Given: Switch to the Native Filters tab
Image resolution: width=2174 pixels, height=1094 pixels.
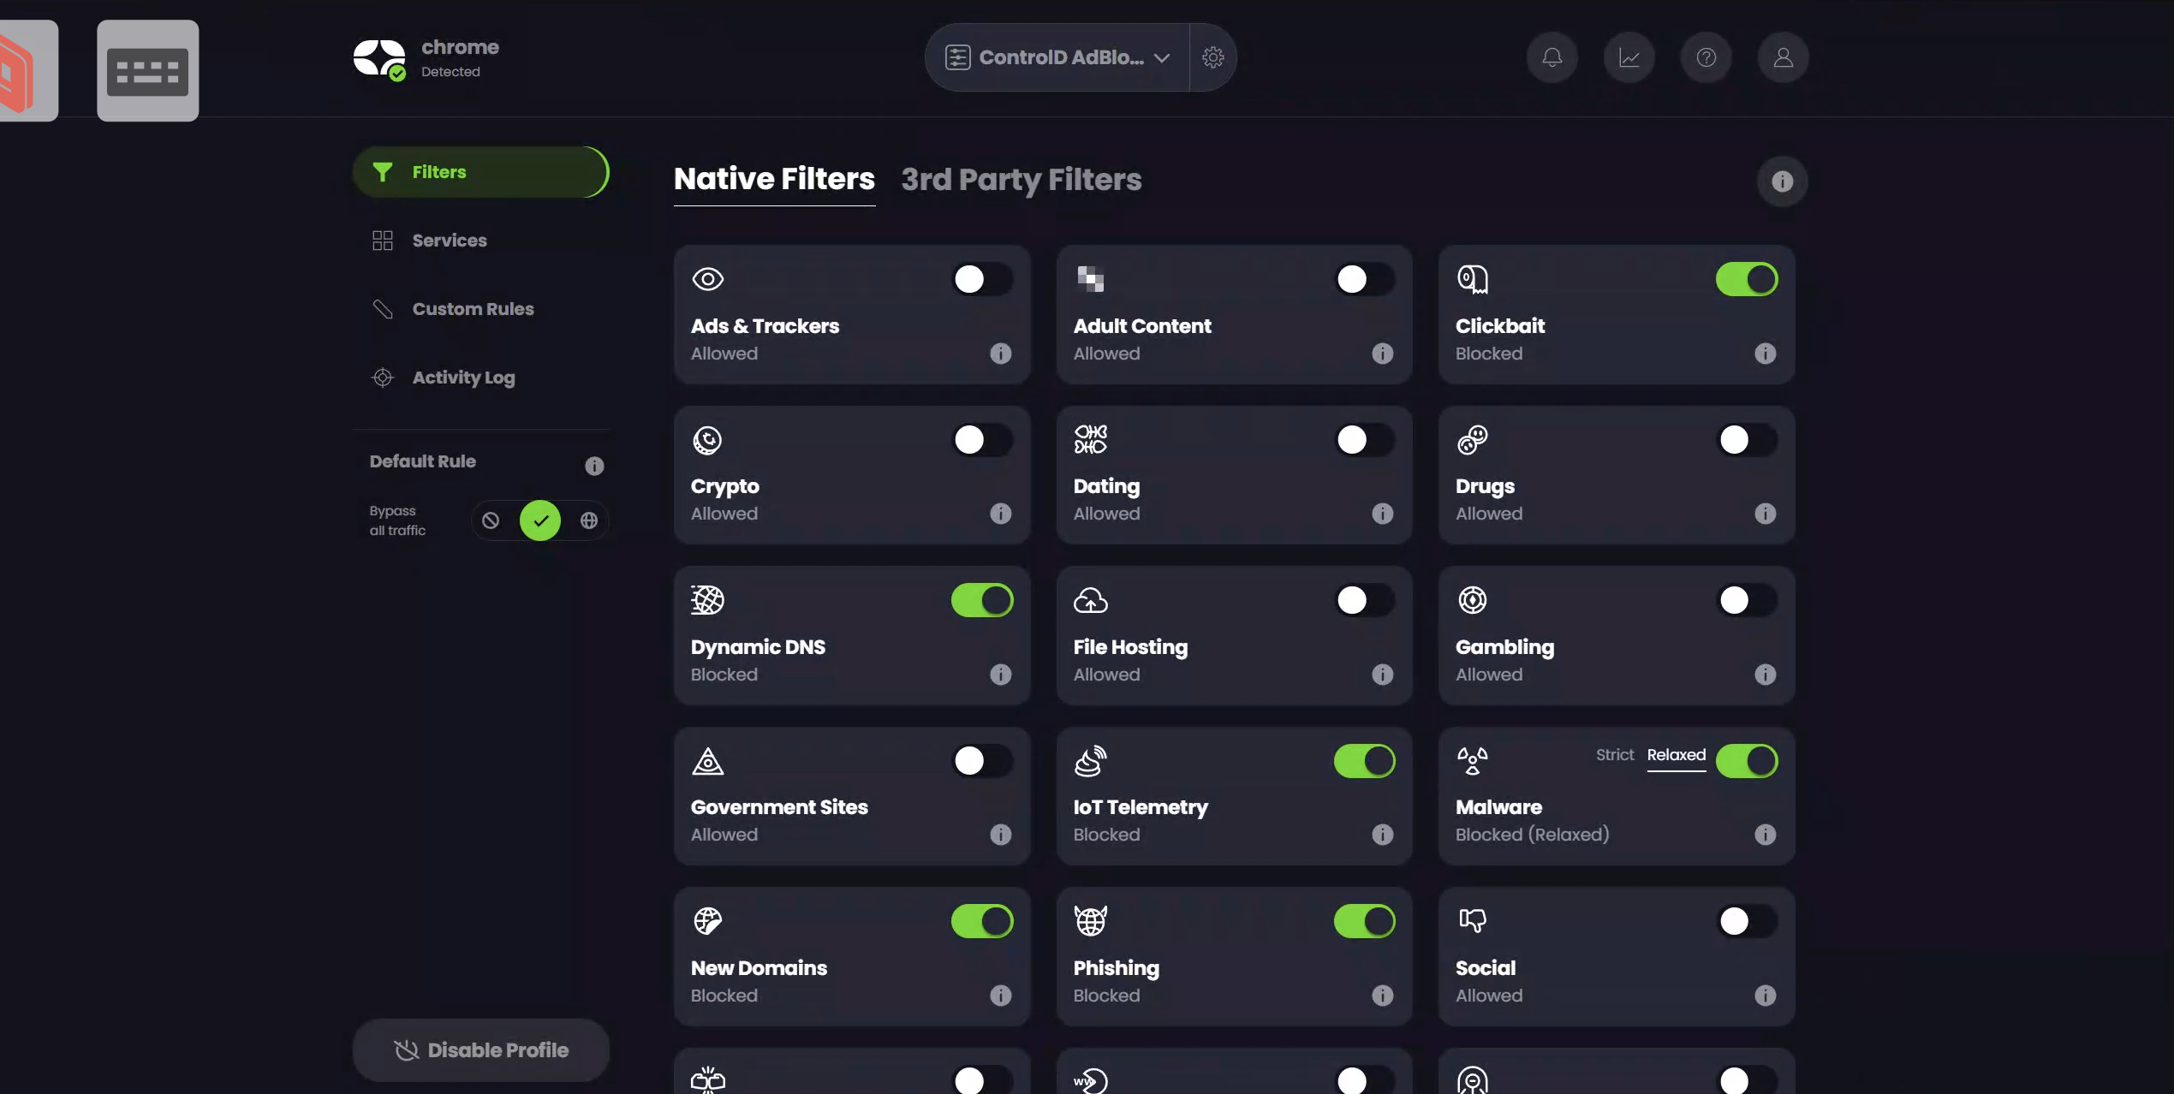Looking at the screenshot, I should tap(774, 179).
